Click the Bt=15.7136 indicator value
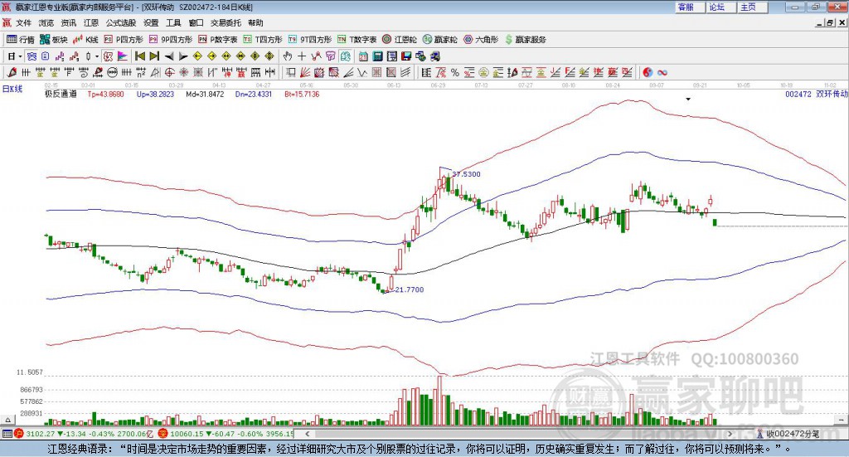 pyautogui.click(x=302, y=95)
